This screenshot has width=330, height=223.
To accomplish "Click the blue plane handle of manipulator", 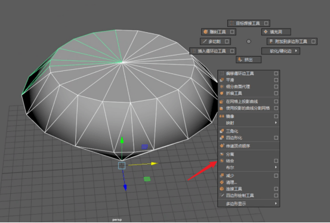I will (x=144, y=147).
